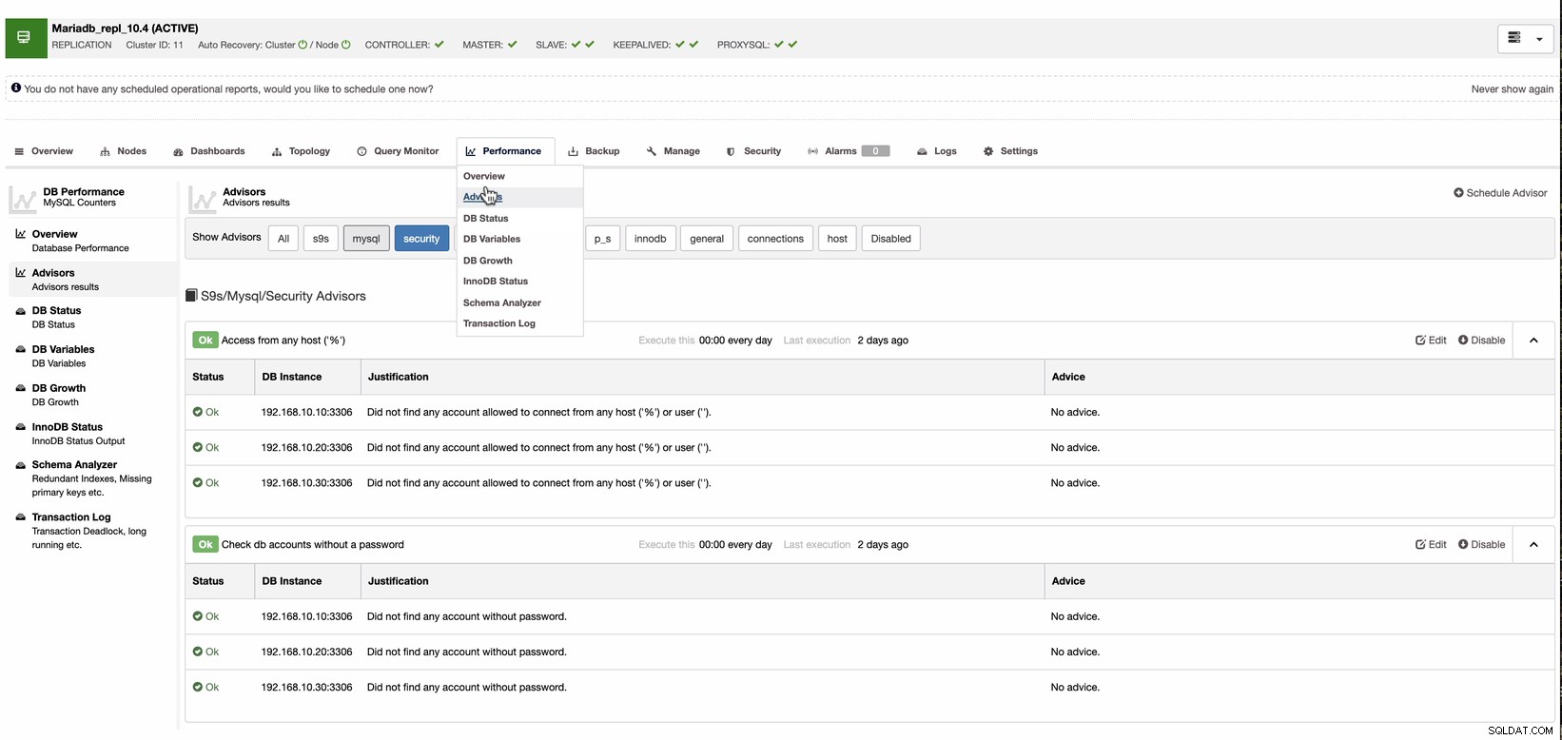Toggle the connections advisors filter
This screenshot has width=1562, height=740.
click(x=775, y=239)
